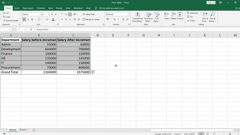Switch to the Sheet1 worksheet tab
Viewport: 240px width, 135px height.
(x=23, y=130)
